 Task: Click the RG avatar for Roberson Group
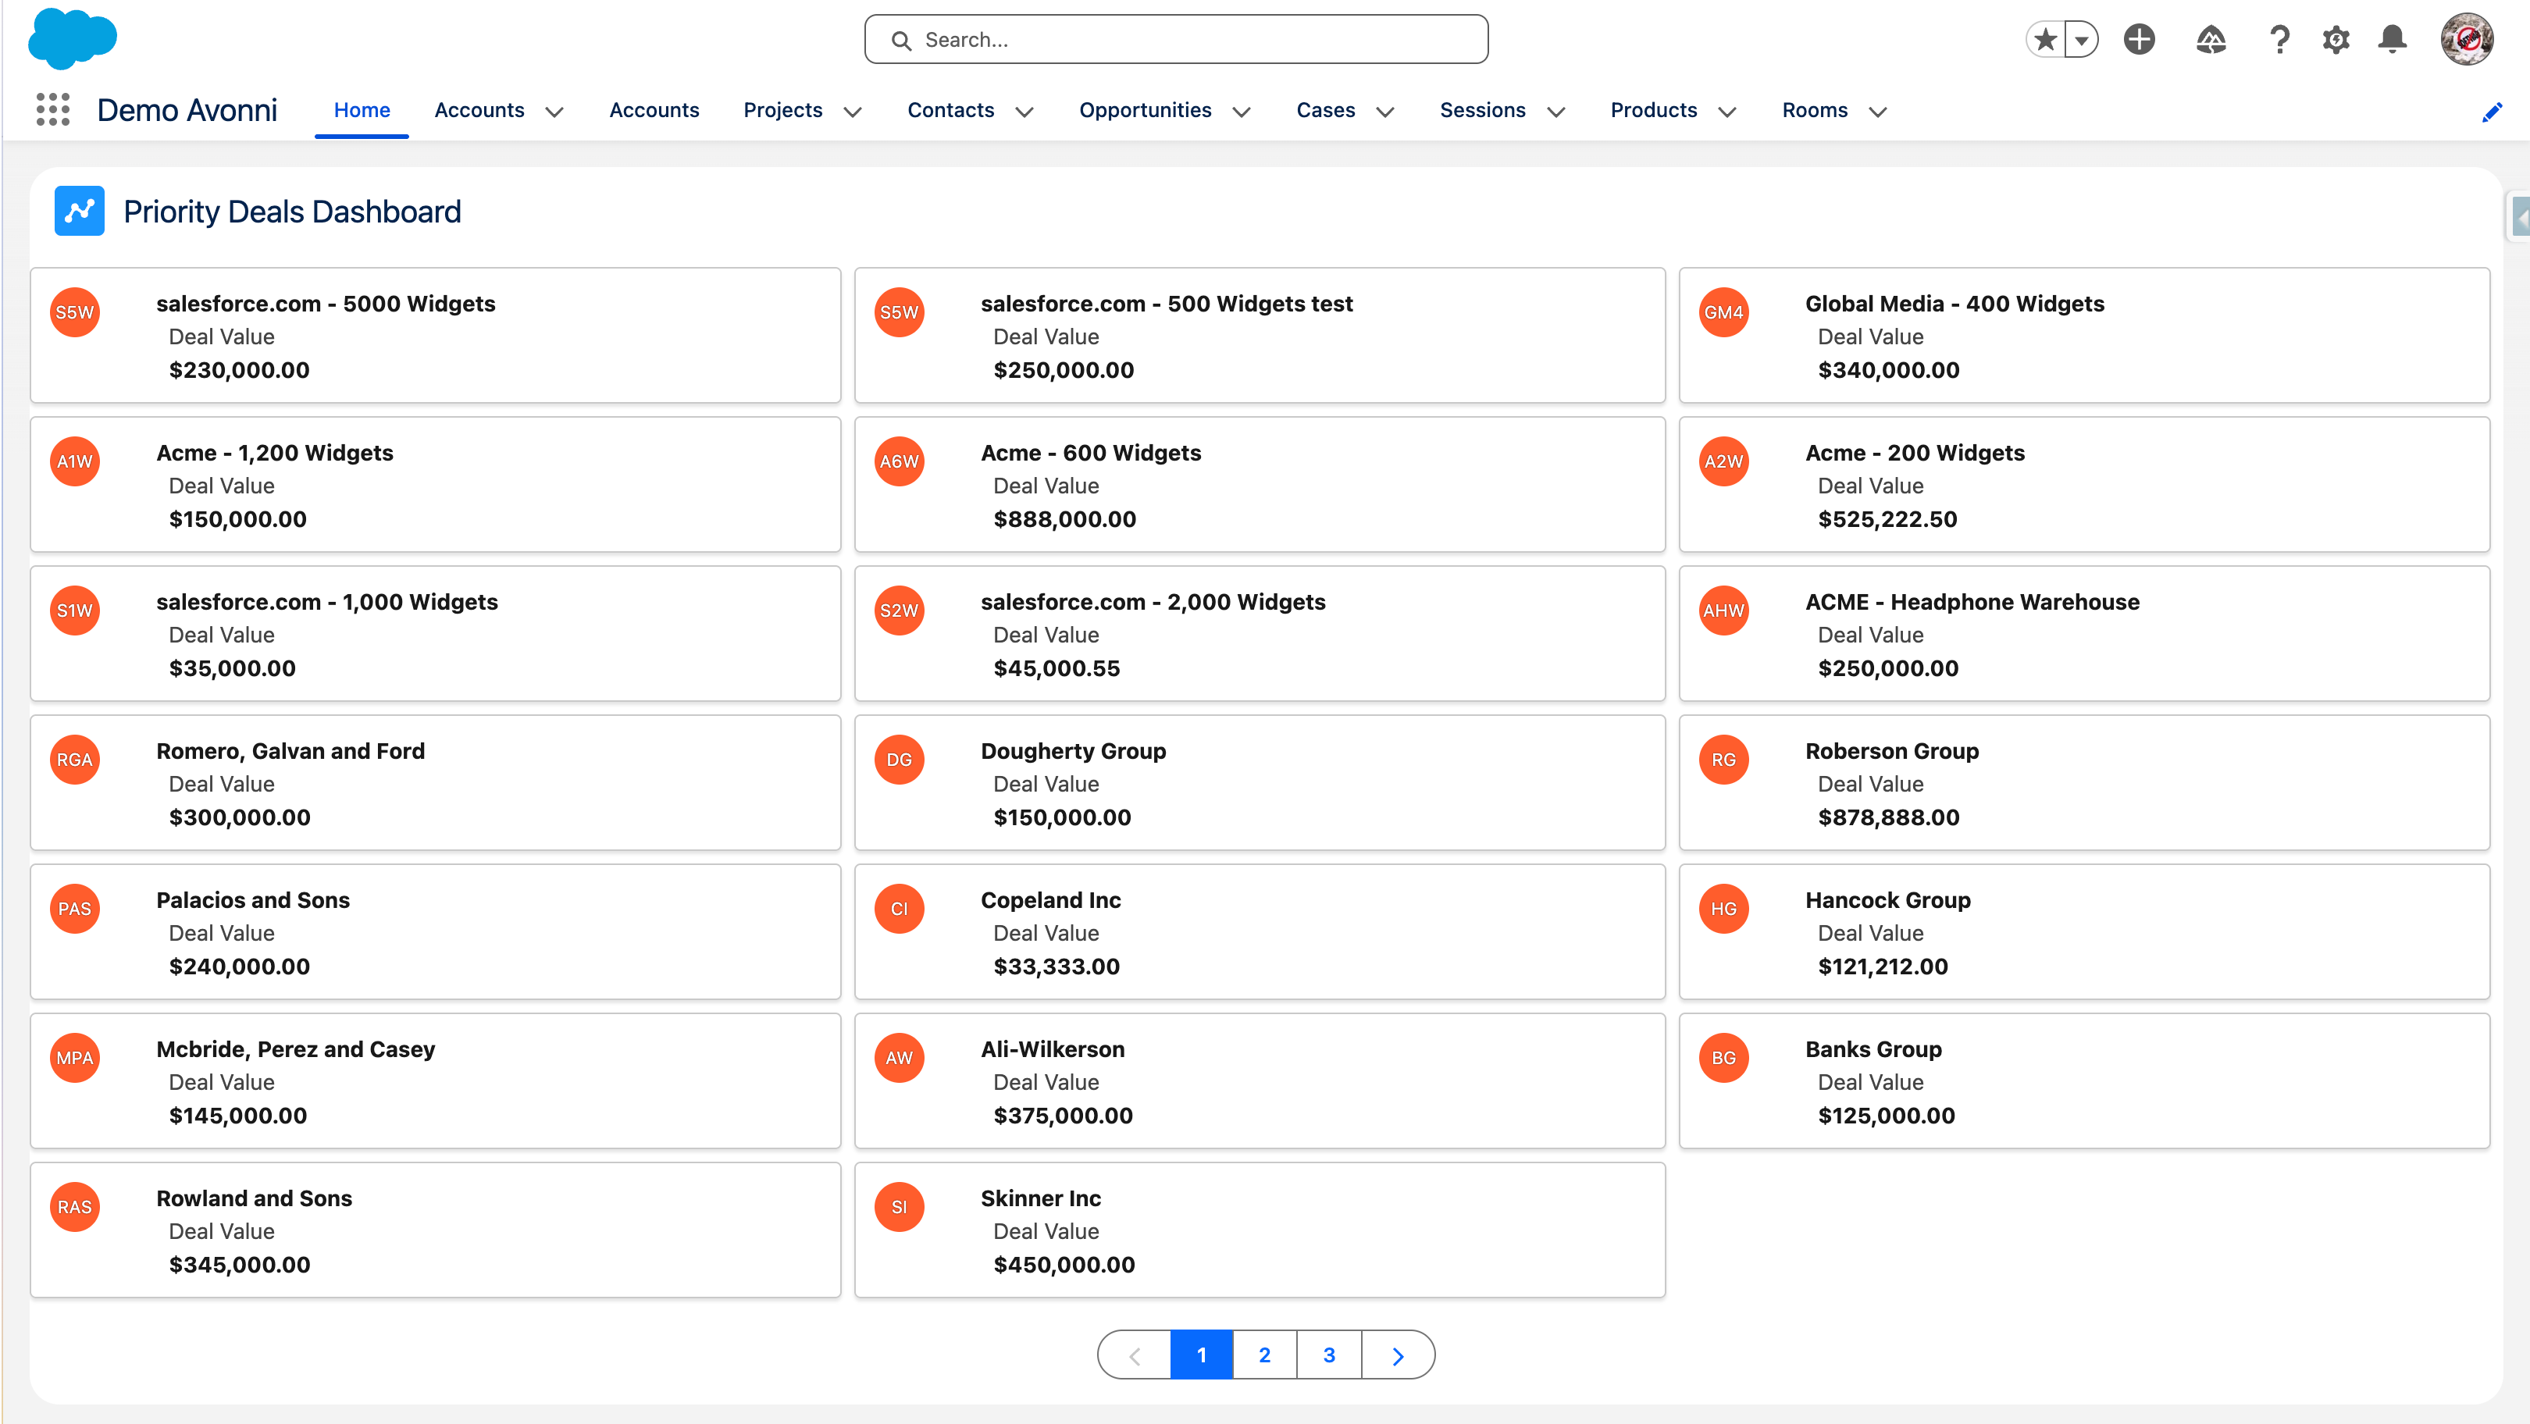tap(1723, 760)
